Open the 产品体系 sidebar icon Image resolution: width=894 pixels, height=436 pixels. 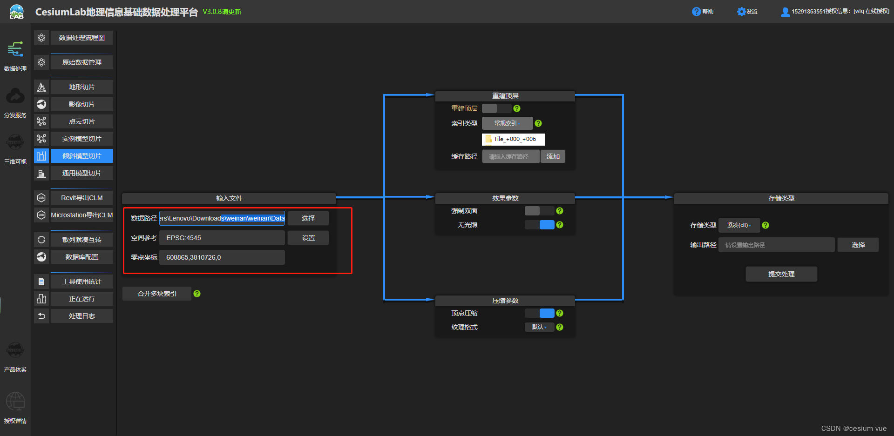15,350
